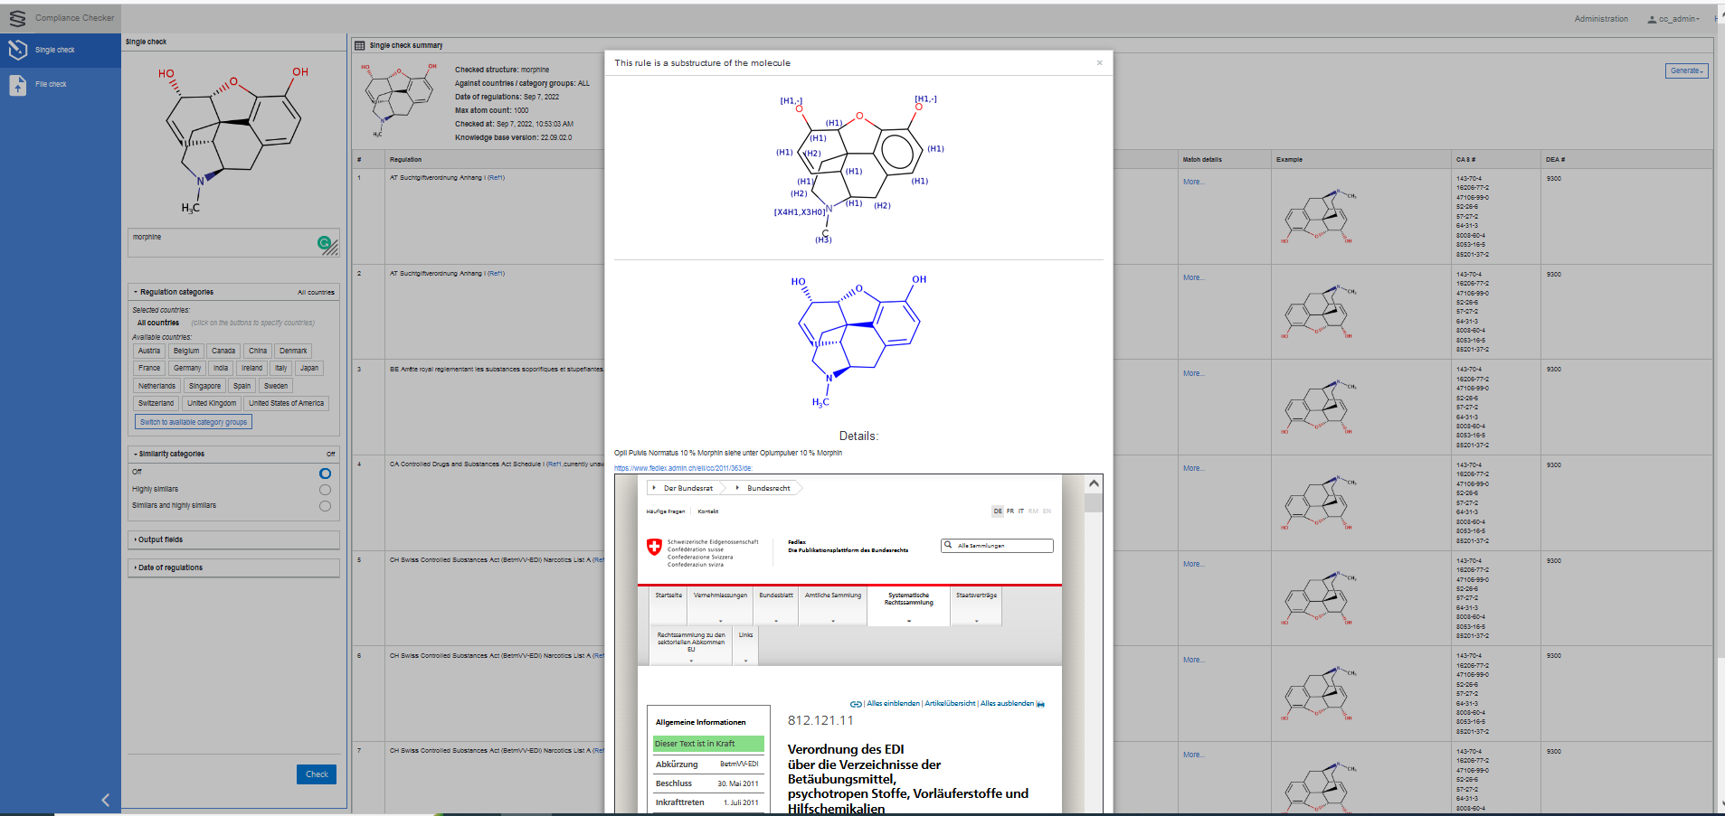Screen dimensions: 1725x816
Task: Click the embedded document's vertical scrollbar thumb
Action: 1093,502
